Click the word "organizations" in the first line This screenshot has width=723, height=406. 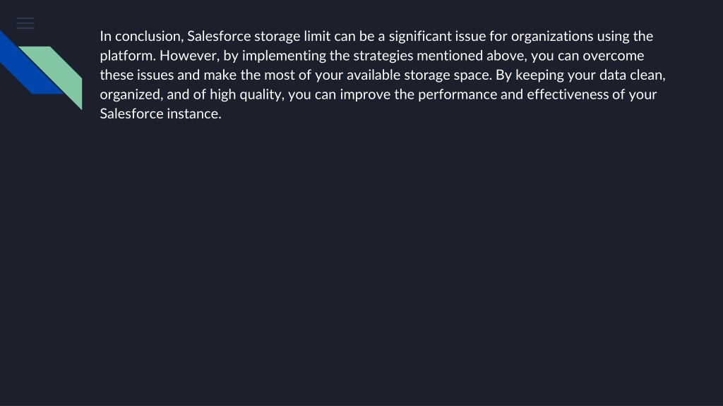(552, 37)
